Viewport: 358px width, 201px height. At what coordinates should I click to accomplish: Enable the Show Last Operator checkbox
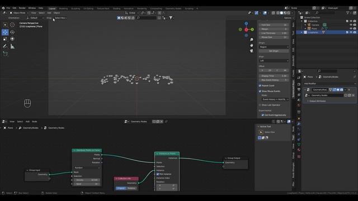260,105
